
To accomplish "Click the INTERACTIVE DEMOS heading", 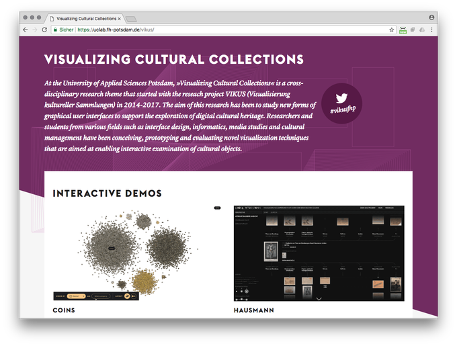I will coord(108,193).
